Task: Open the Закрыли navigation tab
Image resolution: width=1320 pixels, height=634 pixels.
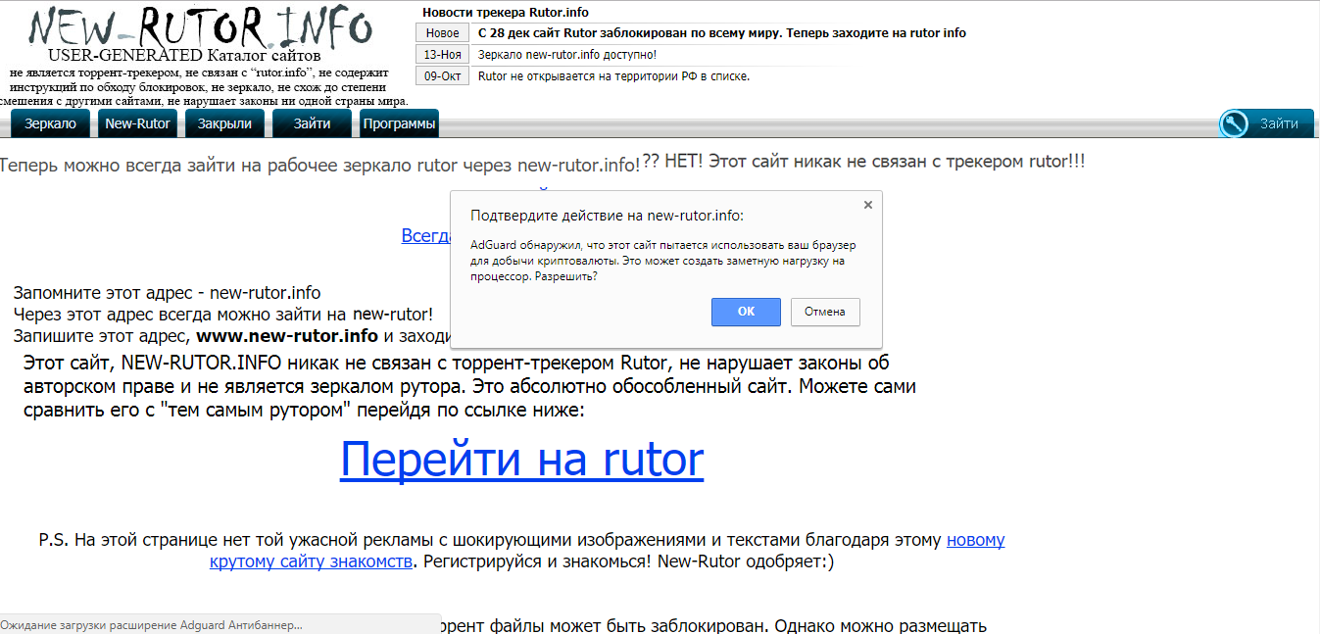Action: pyautogui.click(x=224, y=123)
